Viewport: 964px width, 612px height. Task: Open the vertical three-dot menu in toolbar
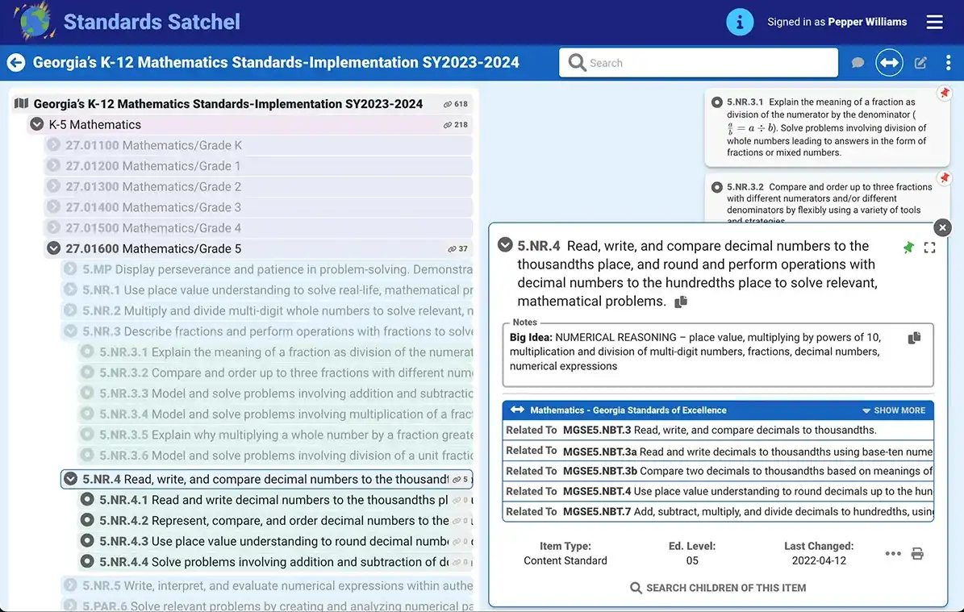(948, 63)
